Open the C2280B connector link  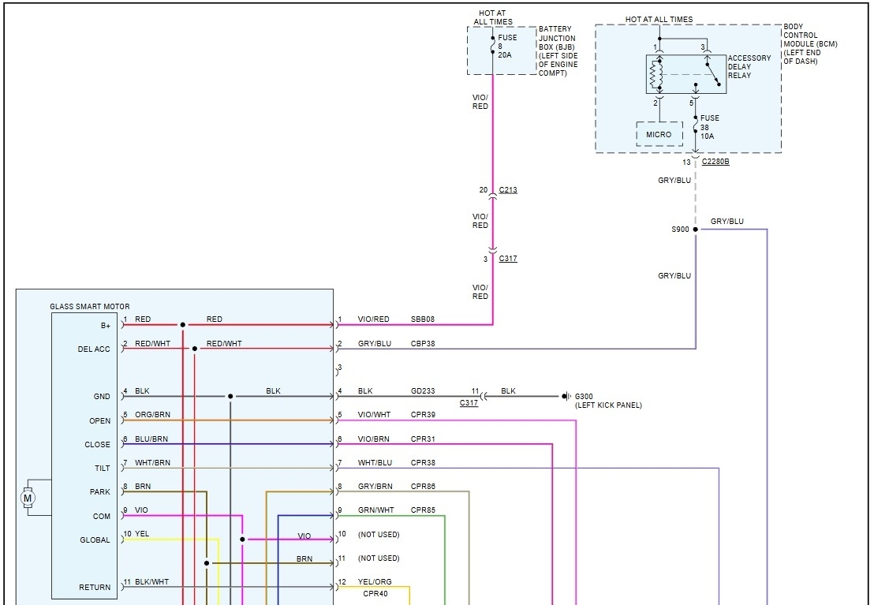[x=715, y=162]
